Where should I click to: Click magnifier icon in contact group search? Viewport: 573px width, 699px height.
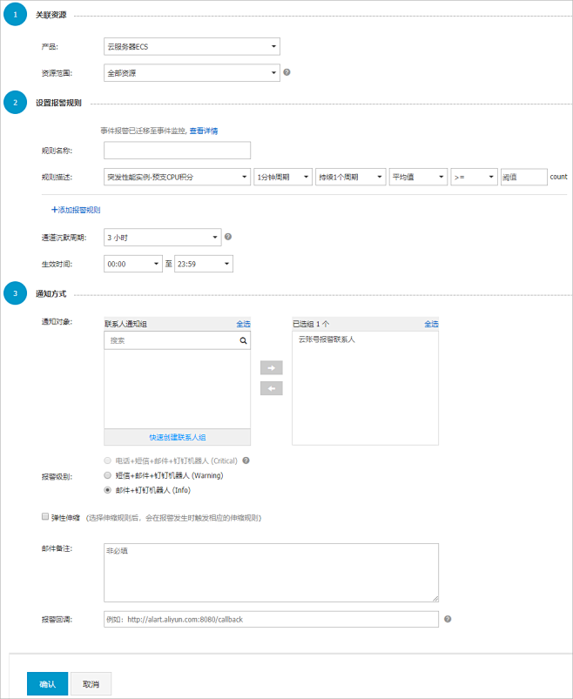pyautogui.click(x=243, y=340)
